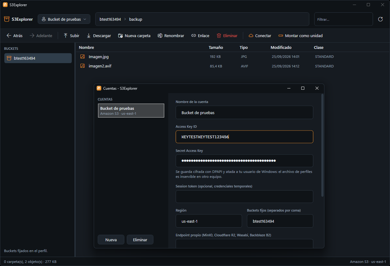Sort by Tamaño column header

[x=216, y=47]
